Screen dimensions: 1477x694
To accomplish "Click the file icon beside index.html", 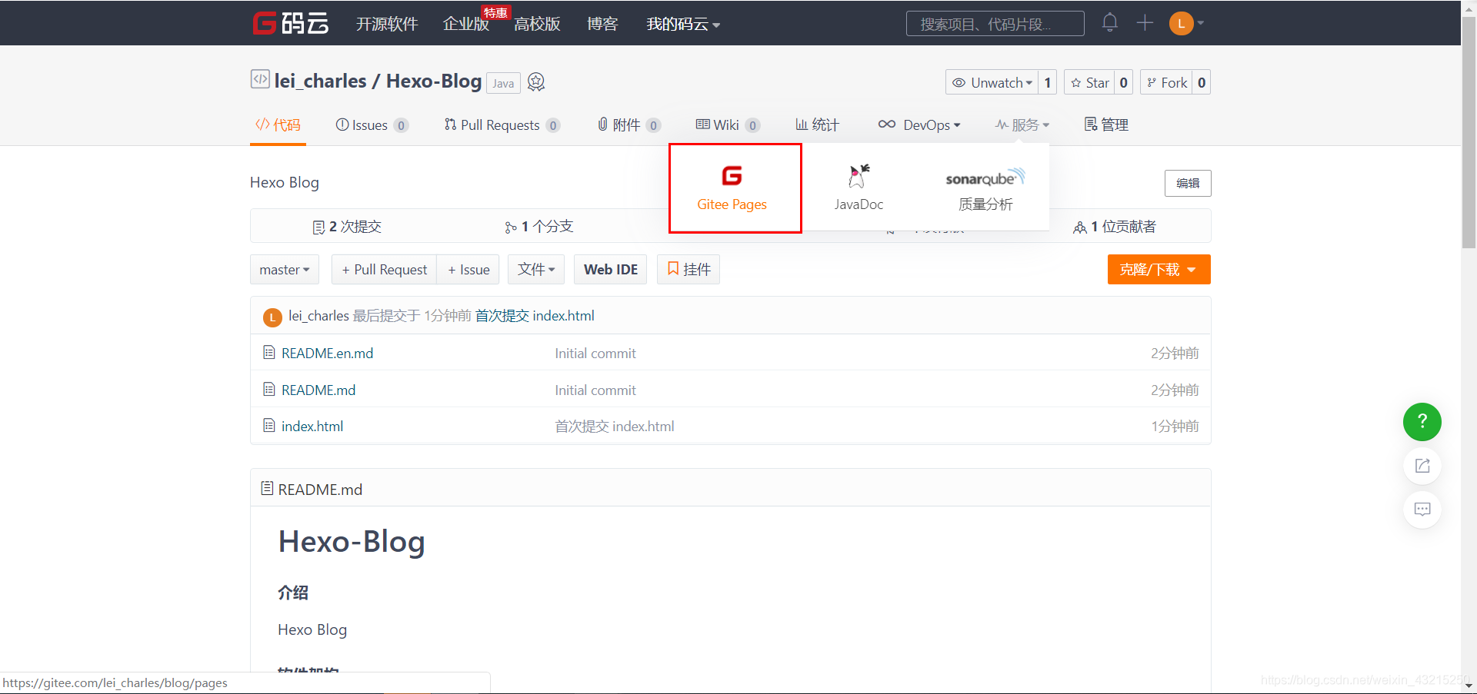I will pyautogui.click(x=268, y=425).
